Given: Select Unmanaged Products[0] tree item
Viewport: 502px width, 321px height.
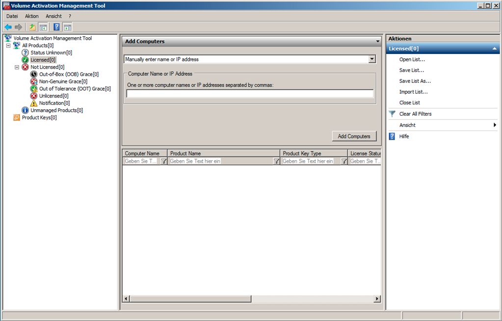Looking at the screenshot, I should tap(56, 110).
